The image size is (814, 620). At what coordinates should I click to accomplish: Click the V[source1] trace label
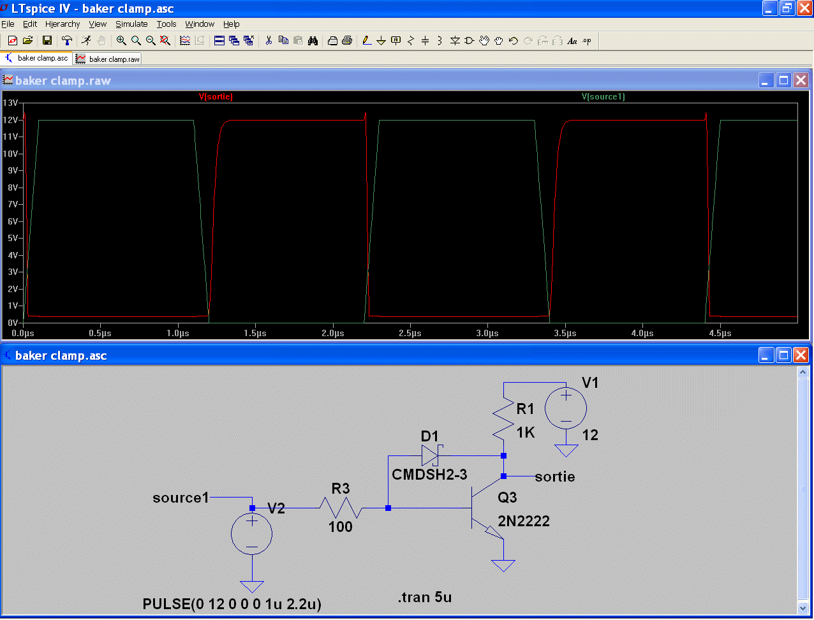click(603, 97)
